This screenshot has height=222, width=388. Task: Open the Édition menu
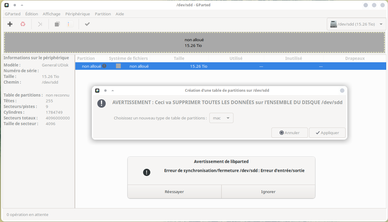click(x=32, y=14)
